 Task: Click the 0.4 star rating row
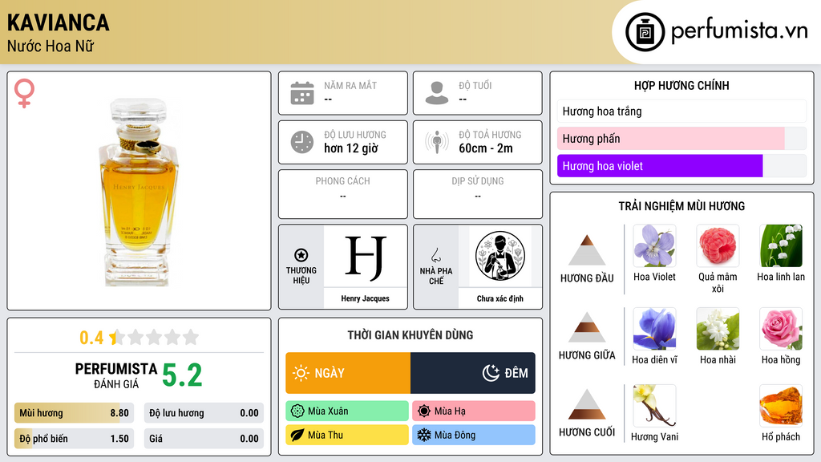click(x=139, y=338)
